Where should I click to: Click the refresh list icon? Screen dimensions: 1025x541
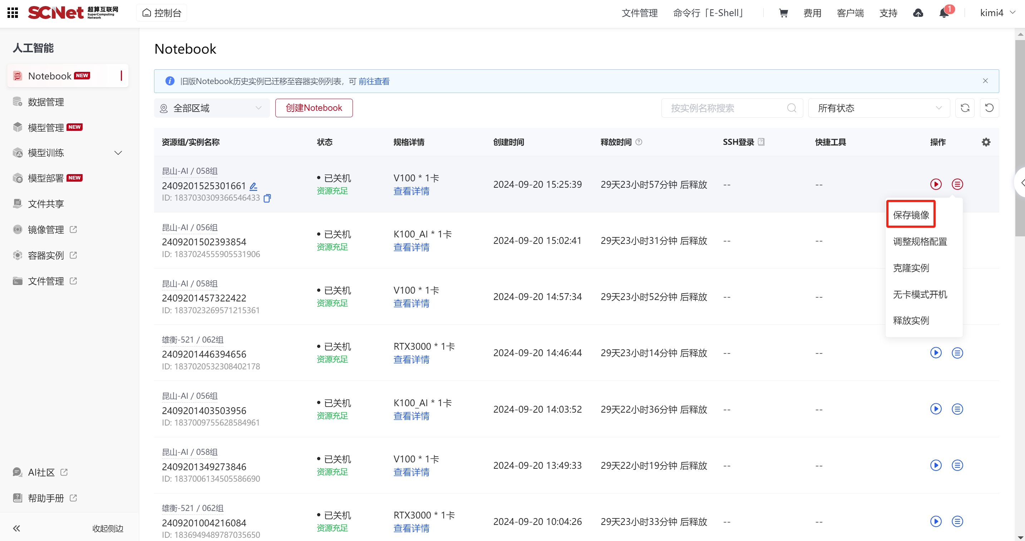pyautogui.click(x=965, y=108)
